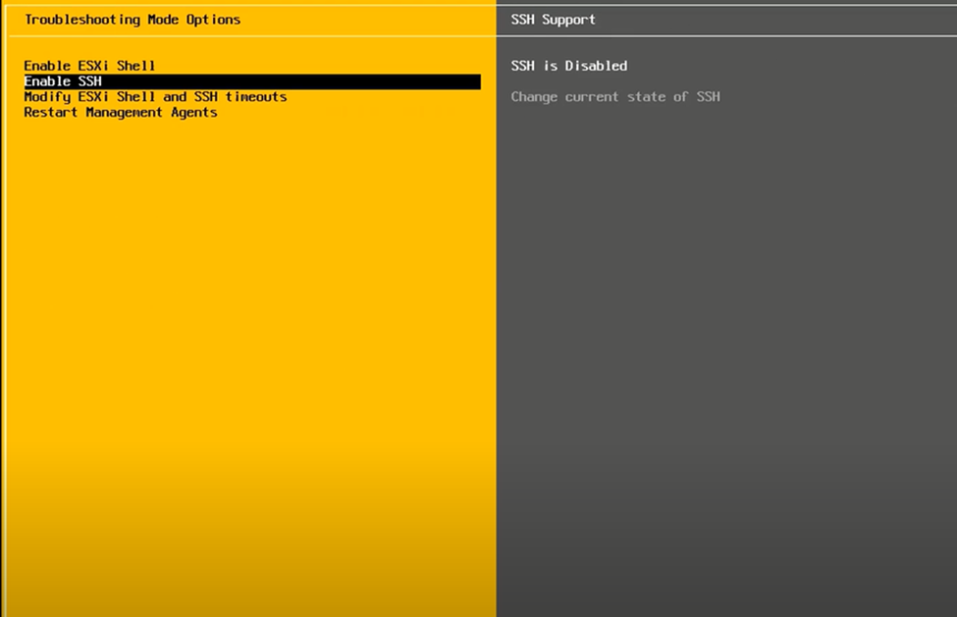Click the word 'Shell' in Enable ESXi Shell

(x=136, y=66)
